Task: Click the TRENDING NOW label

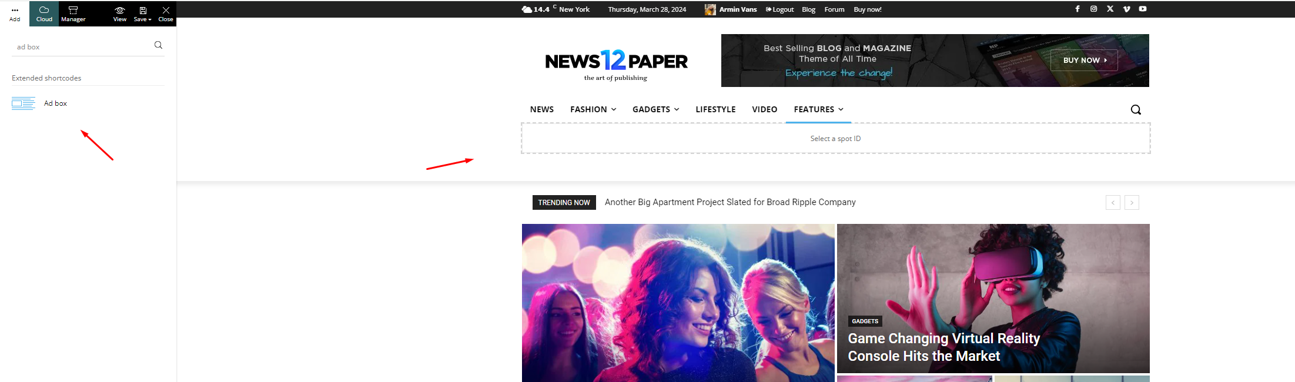Action: click(564, 202)
